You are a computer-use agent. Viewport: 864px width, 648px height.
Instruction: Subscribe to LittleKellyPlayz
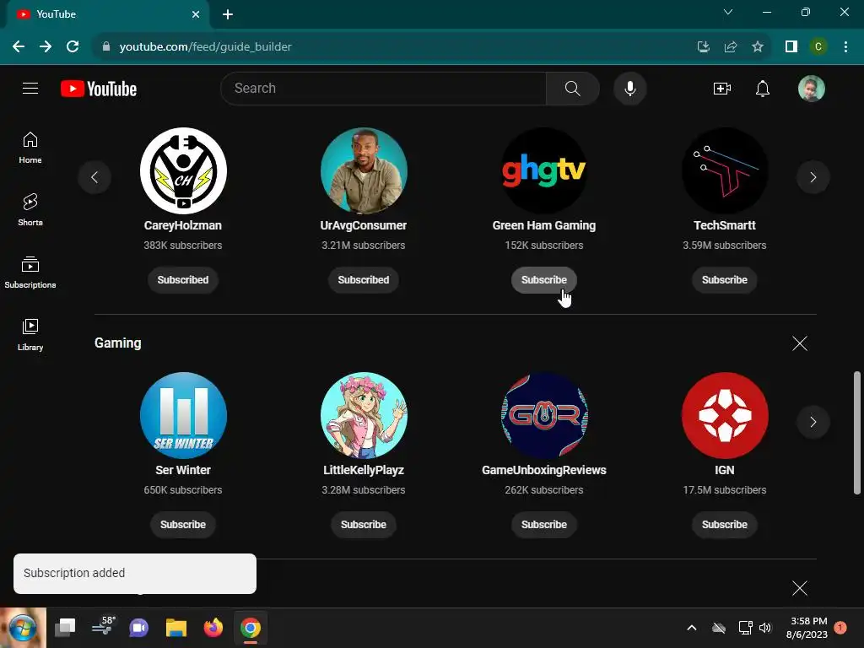click(364, 525)
